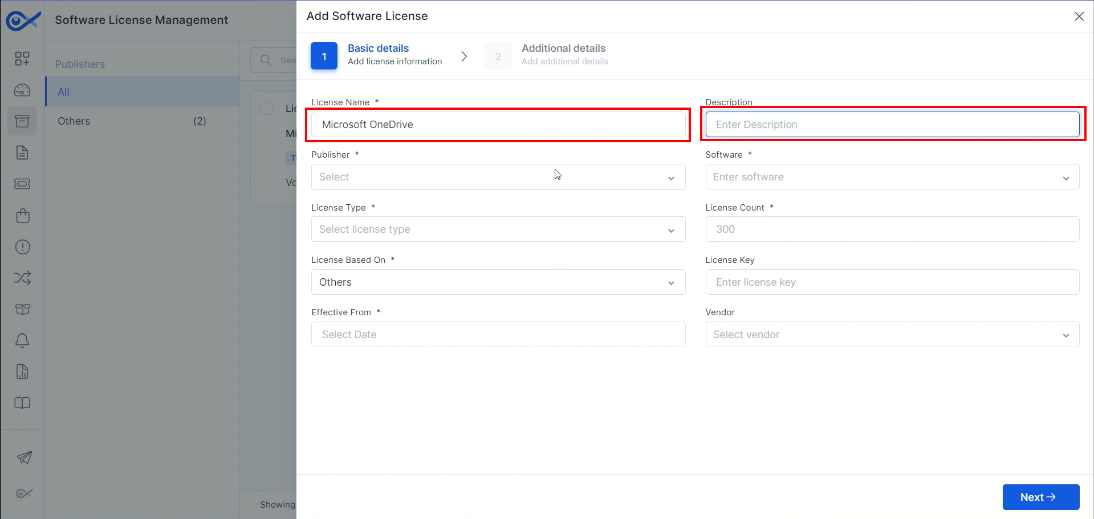
Task: Tick the checkbox in the license list
Action: click(267, 108)
